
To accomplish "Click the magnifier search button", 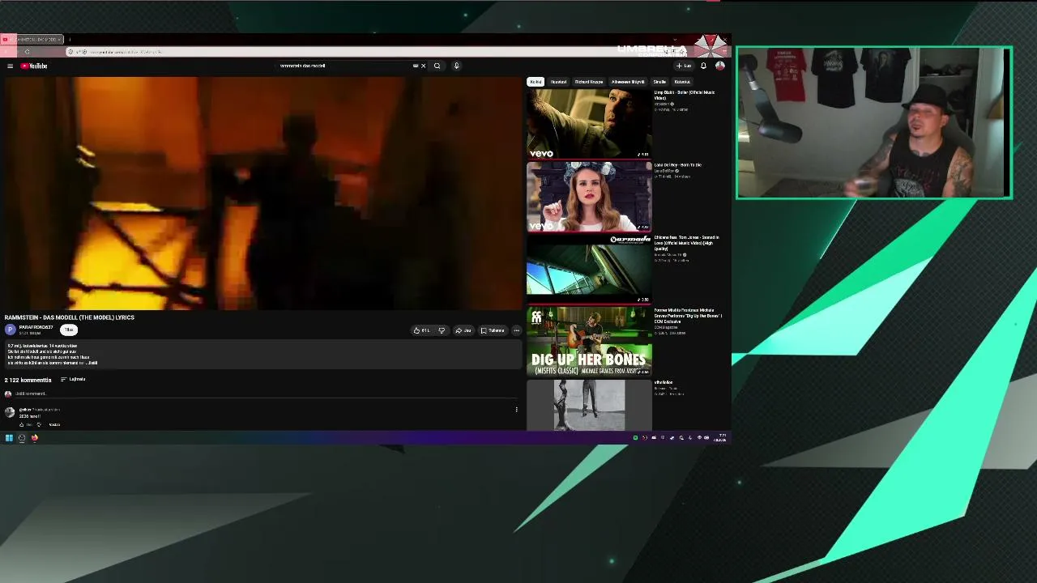I will pos(437,66).
